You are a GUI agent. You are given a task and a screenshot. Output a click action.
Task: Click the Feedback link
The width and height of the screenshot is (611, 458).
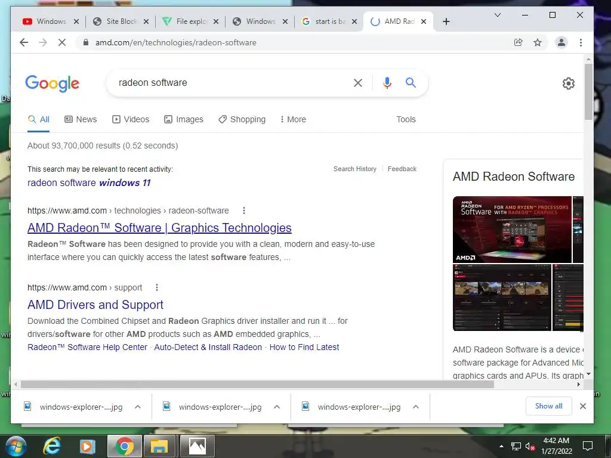(x=402, y=169)
